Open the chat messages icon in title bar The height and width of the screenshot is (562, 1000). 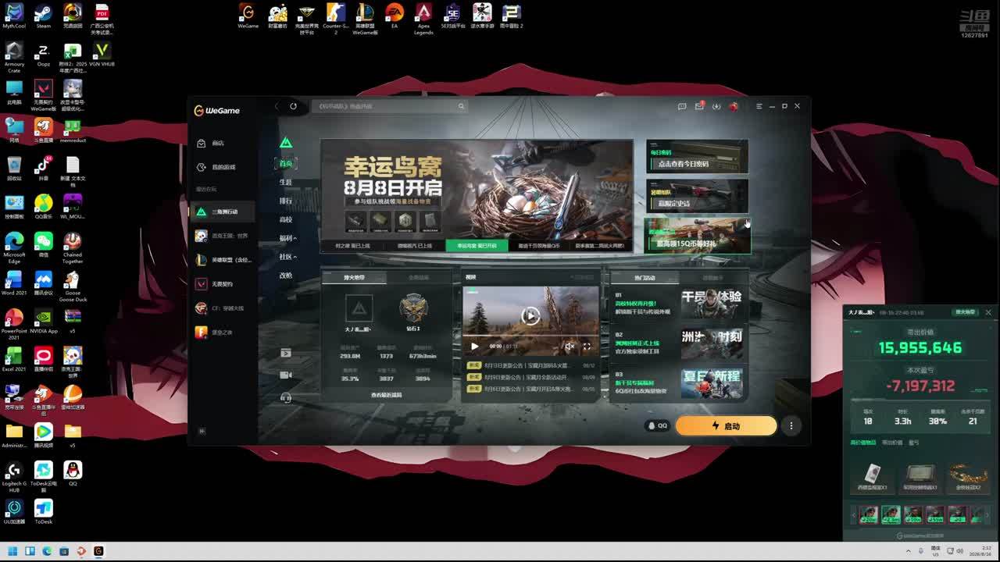pyautogui.click(x=682, y=106)
